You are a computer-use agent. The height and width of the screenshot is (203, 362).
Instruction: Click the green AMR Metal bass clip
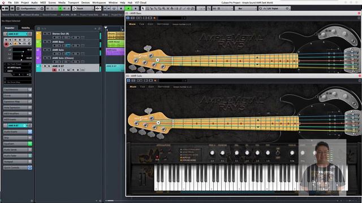[115, 43]
